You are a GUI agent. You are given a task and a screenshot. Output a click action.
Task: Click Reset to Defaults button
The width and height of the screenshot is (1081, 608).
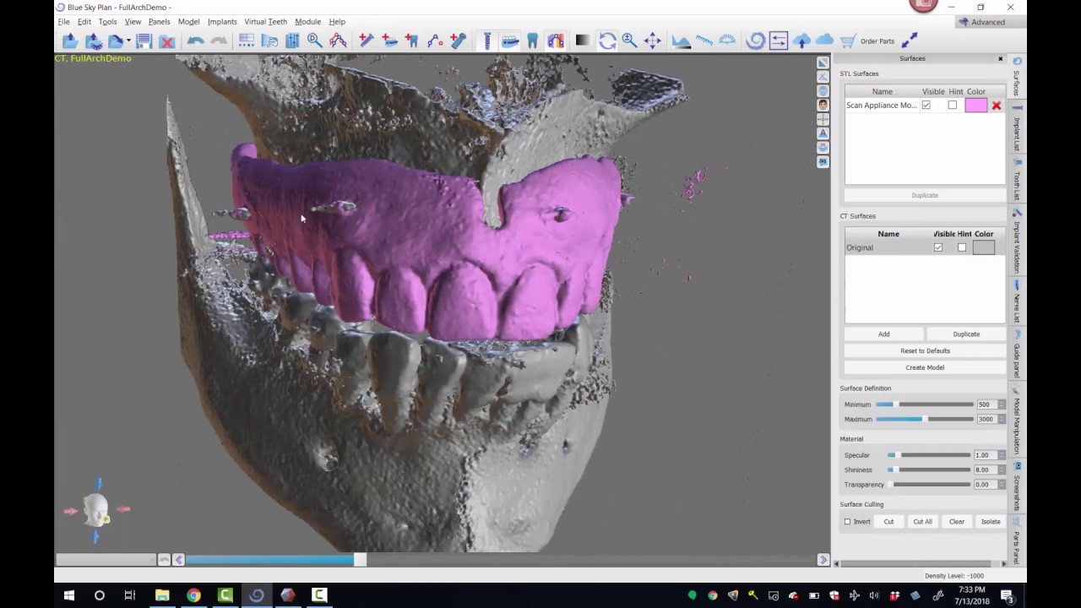coord(925,350)
